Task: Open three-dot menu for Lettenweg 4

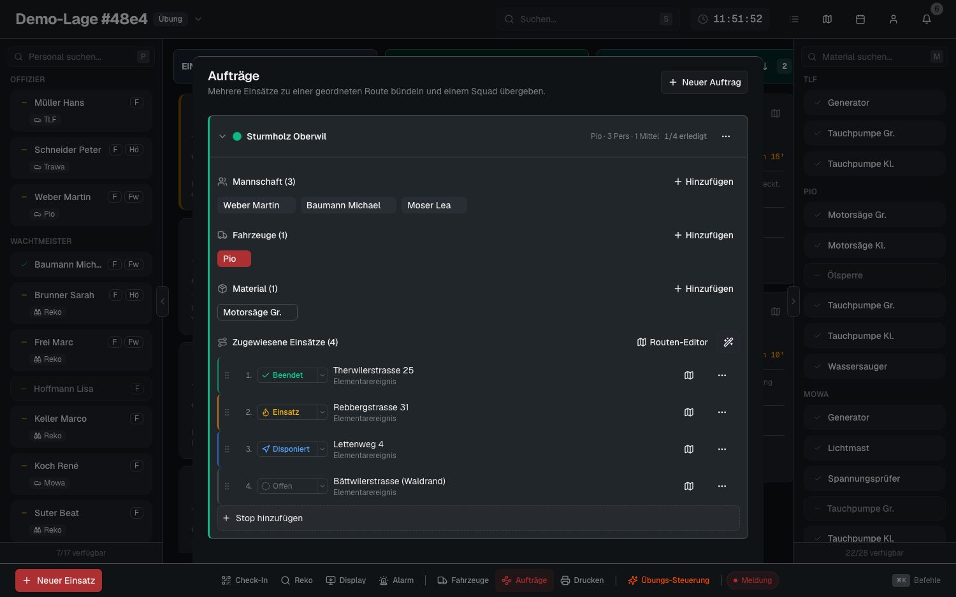Action: (x=722, y=449)
